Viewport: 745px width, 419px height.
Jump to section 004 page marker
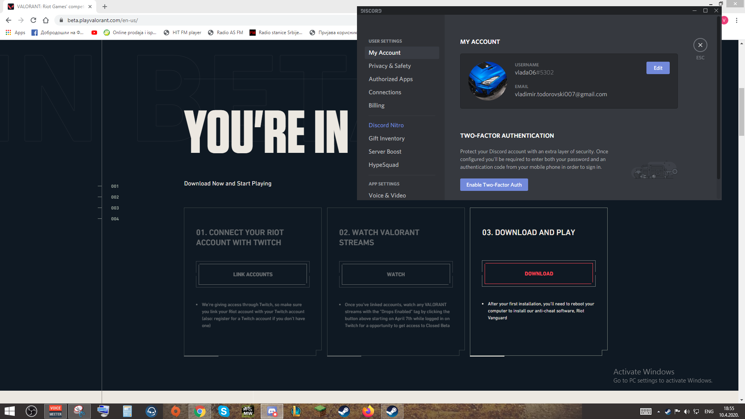[115, 219]
